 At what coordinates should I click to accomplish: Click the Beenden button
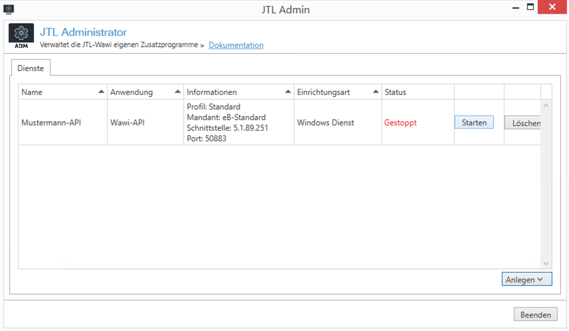[x=534, y=314]
